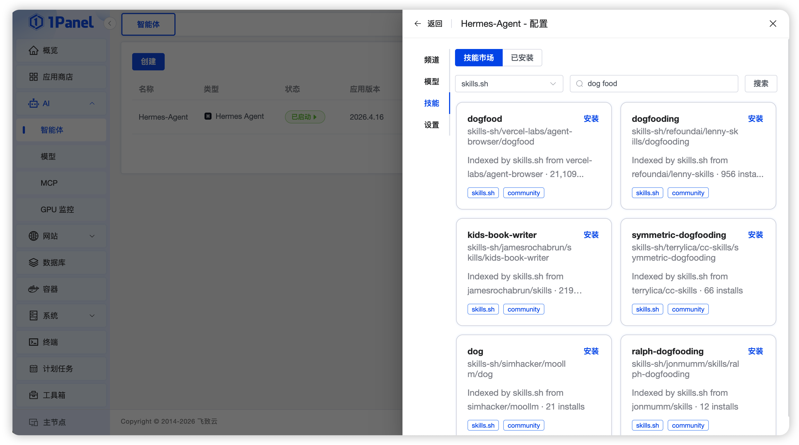Open the skills.sh source dropdown
The image size is (799, 445).
509,84
